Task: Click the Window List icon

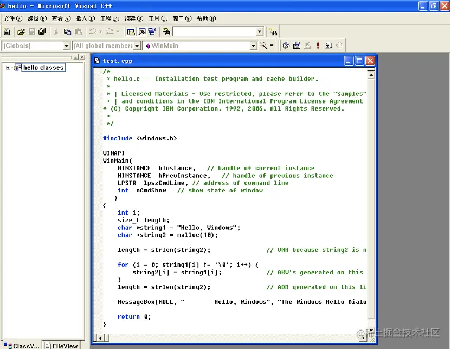Action: pos(152,31)
